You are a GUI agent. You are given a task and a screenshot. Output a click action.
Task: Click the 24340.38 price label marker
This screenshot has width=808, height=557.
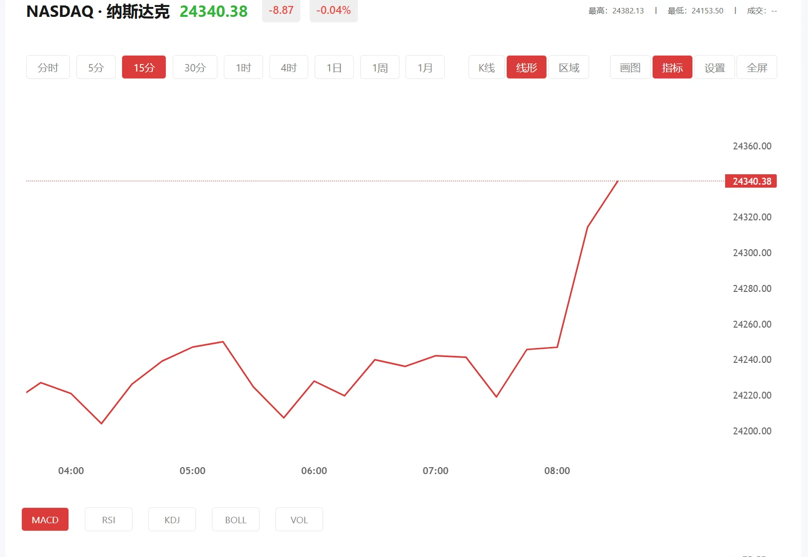(750, 181)
